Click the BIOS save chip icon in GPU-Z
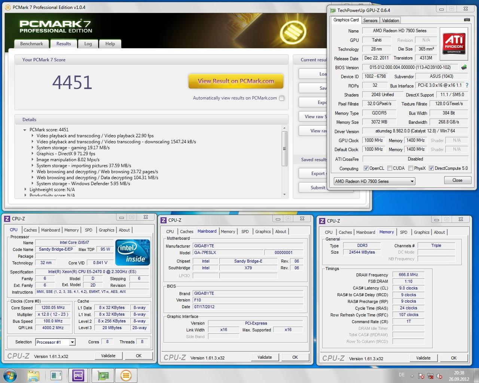Viewport: 479px width, 383px height. [464, 67]
